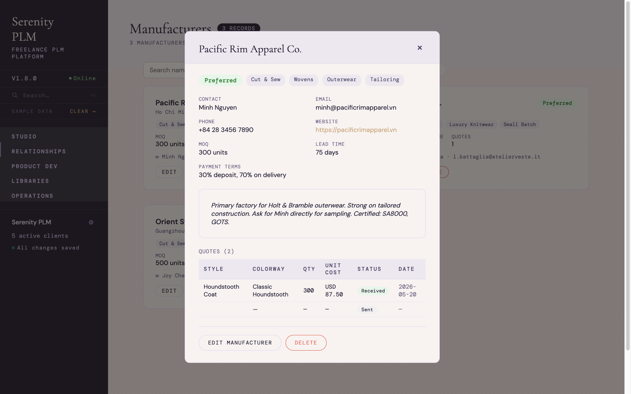Click the Cut & Sew tag in dialog
This screenshot has width=631, height=394.
266,80
